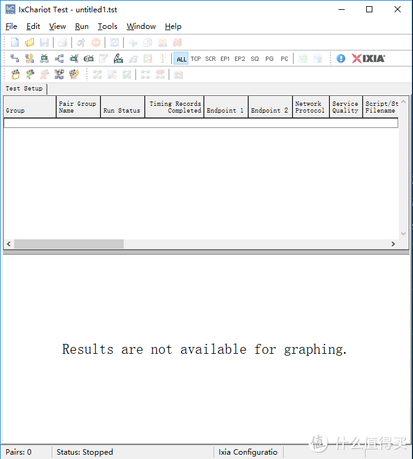The width and height of the screenshot is (413, 459).
Task: Click the Timing Records Completed column header
Action: click(175, 107)
